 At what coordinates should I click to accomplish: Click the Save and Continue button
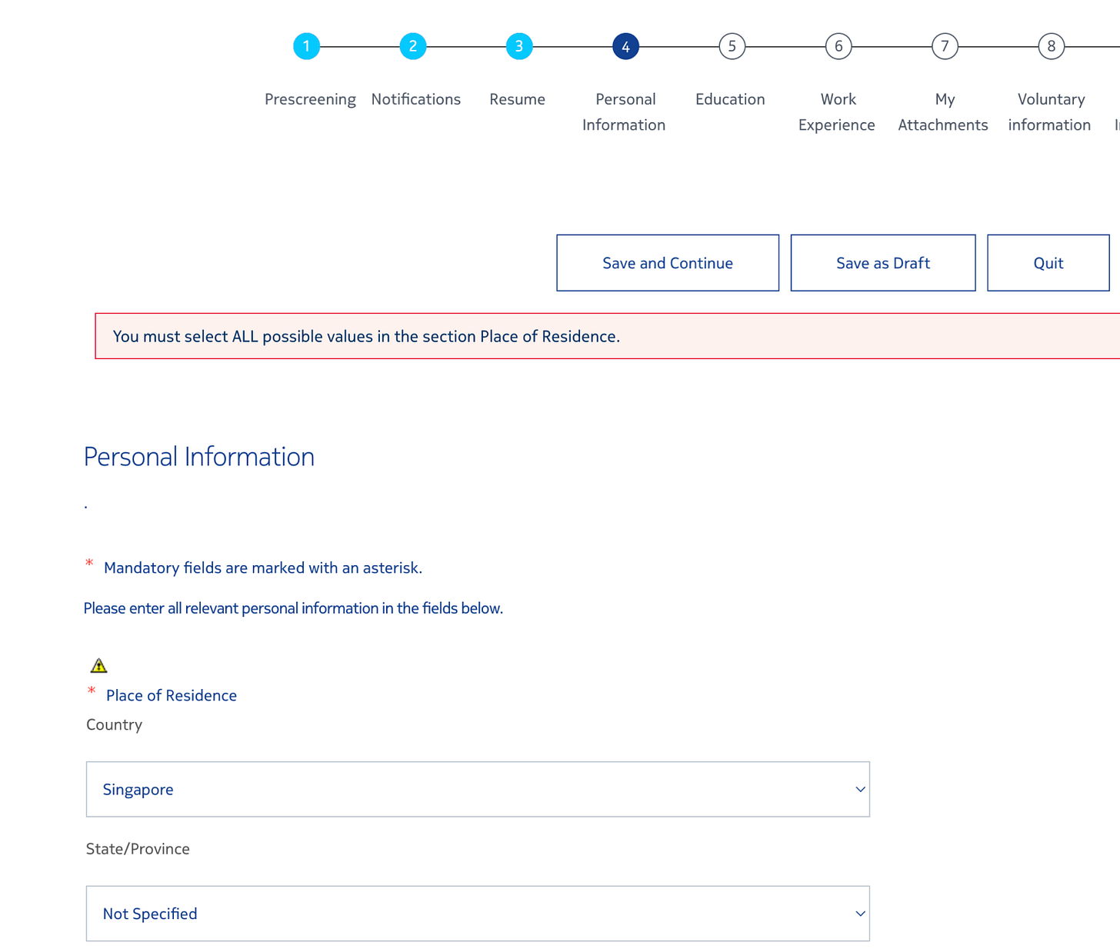point(667,262)
